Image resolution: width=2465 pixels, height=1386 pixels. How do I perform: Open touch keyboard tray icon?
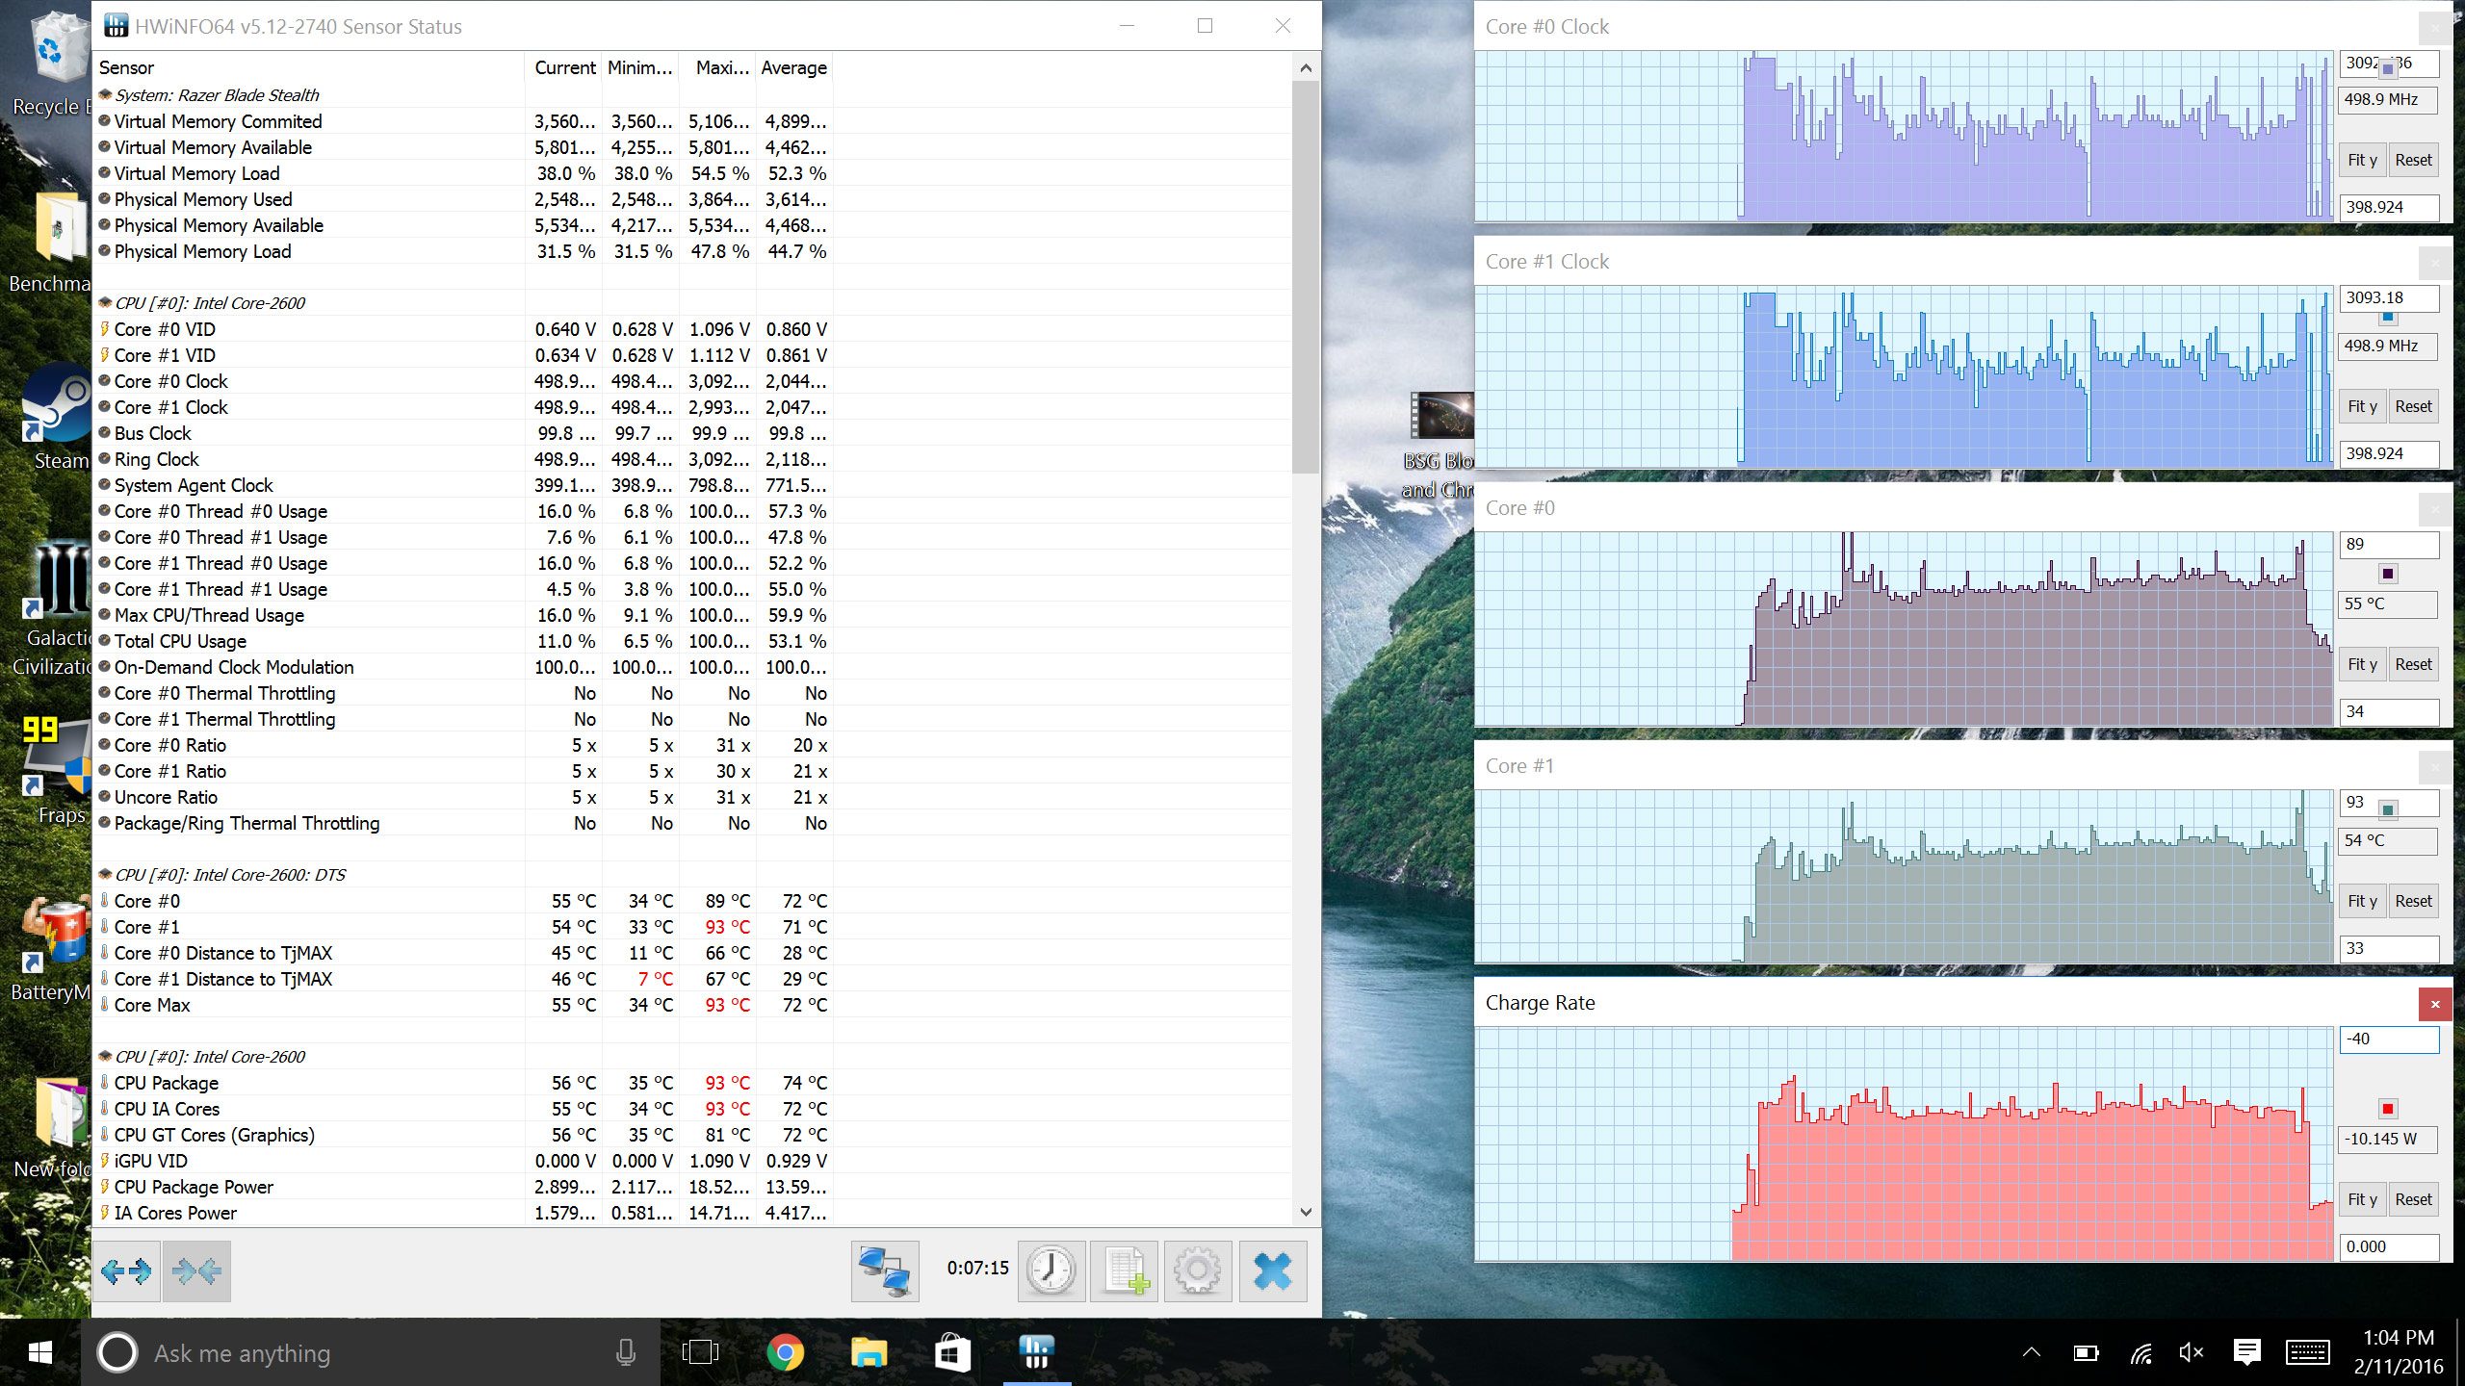(2307, 1353)
